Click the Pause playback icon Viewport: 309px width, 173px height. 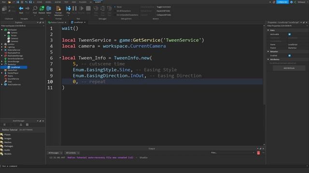pyautogui.click(x=74, y=9)
